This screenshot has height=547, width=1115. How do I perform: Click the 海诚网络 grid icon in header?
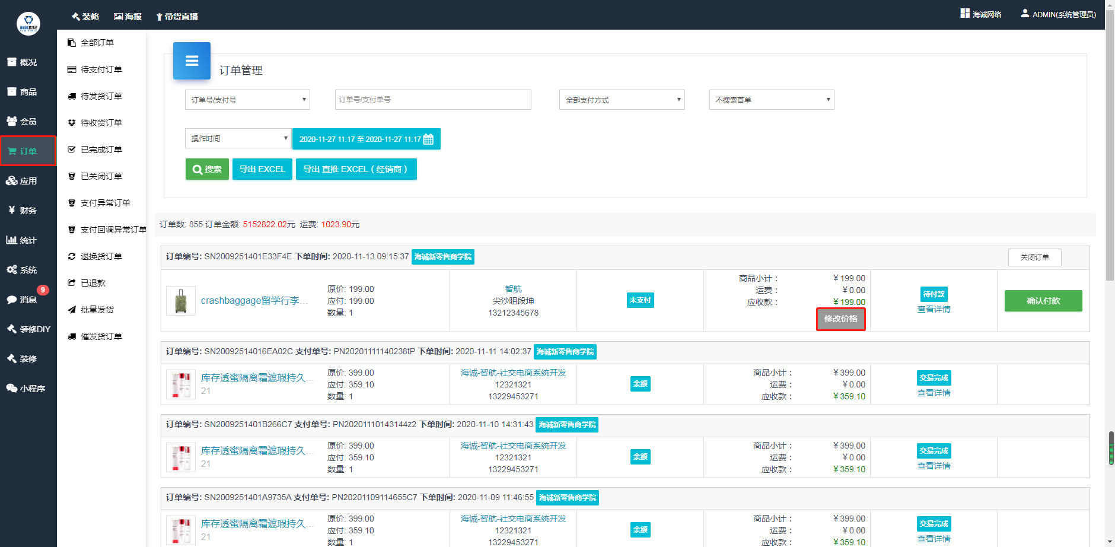click(965, 14)
